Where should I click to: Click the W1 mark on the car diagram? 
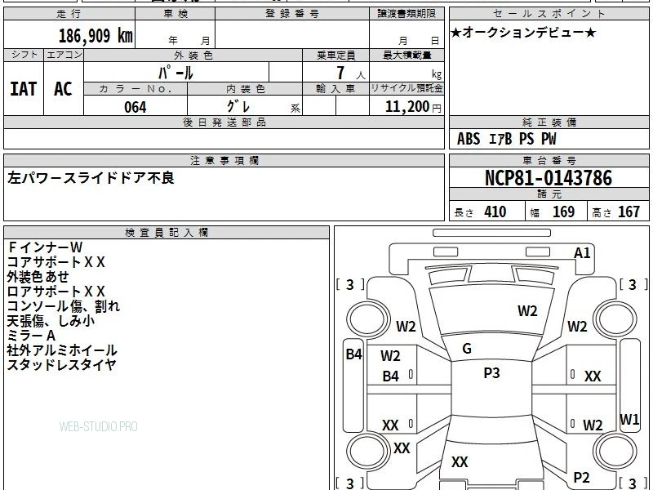[x=629, y=419]
